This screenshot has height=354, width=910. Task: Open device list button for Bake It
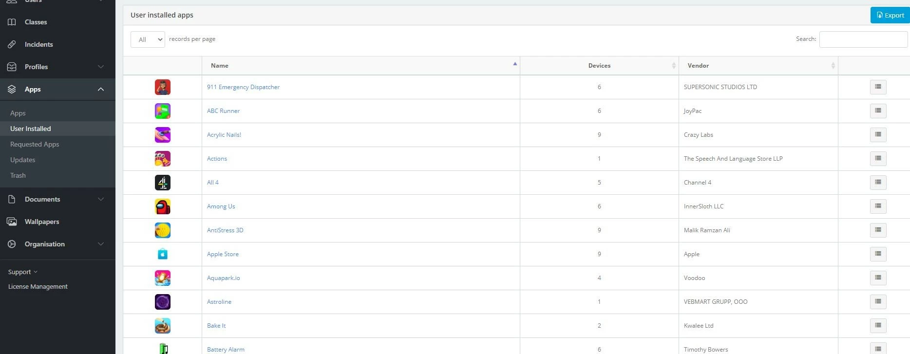point(878,326)
